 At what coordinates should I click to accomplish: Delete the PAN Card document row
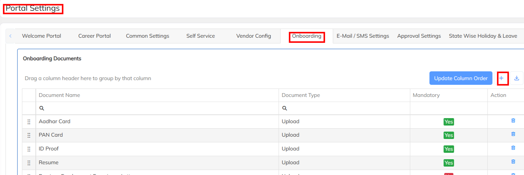pos(513,134)
